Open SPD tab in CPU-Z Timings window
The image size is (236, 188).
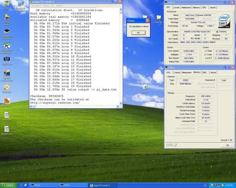click(x=204, y=73)
